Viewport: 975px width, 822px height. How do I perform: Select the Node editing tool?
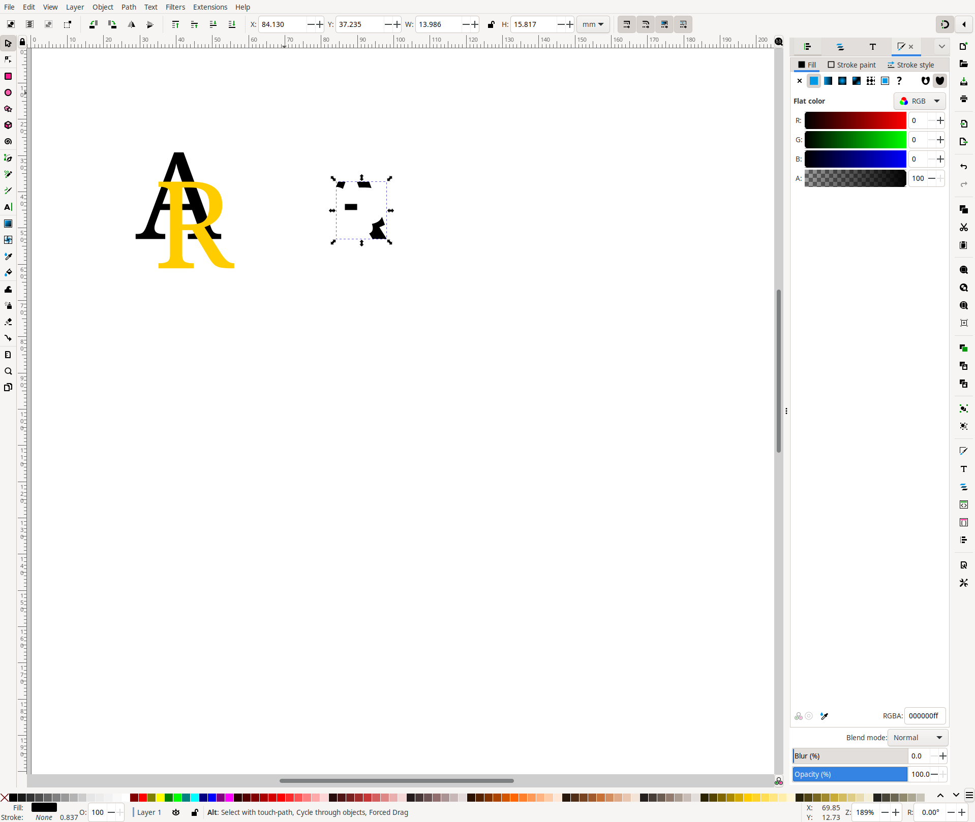(8, 59)
